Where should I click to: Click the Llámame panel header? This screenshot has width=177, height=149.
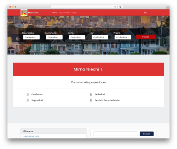tap(53, 131)
